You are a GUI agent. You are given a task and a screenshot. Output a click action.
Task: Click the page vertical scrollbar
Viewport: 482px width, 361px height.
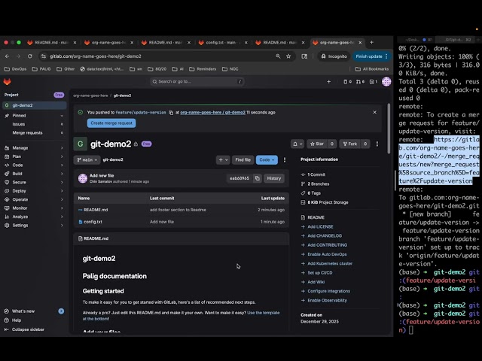coord(389,129)
